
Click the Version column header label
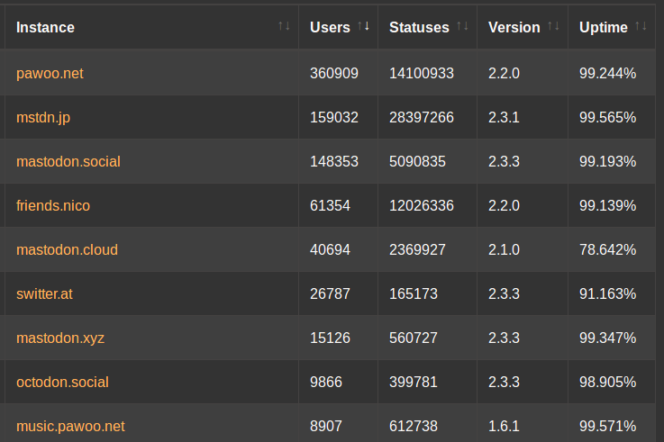pos(514,28)
